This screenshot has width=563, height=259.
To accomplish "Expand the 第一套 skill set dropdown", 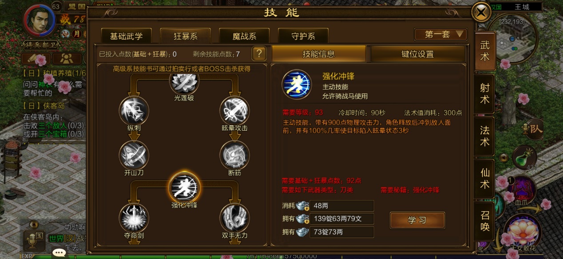I will [440, 35].
